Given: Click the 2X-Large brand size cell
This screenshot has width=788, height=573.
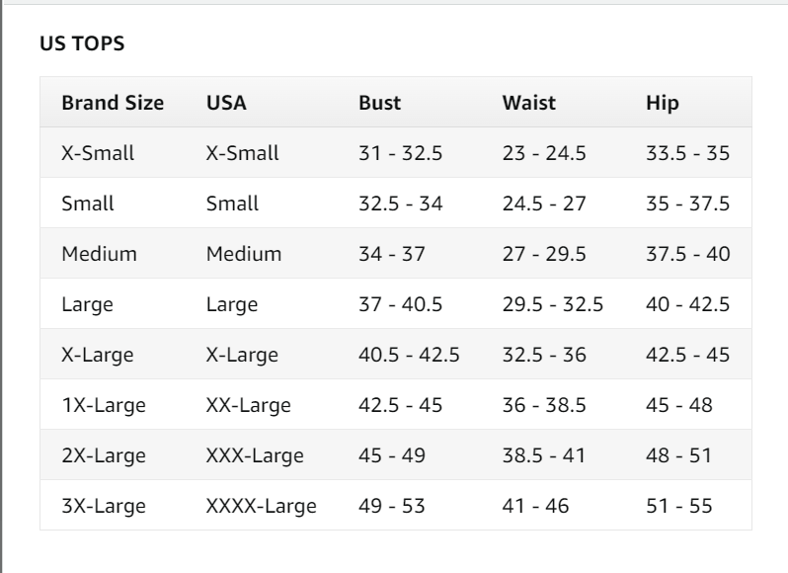Looking at the screenshot, I should tap(104, 455).
